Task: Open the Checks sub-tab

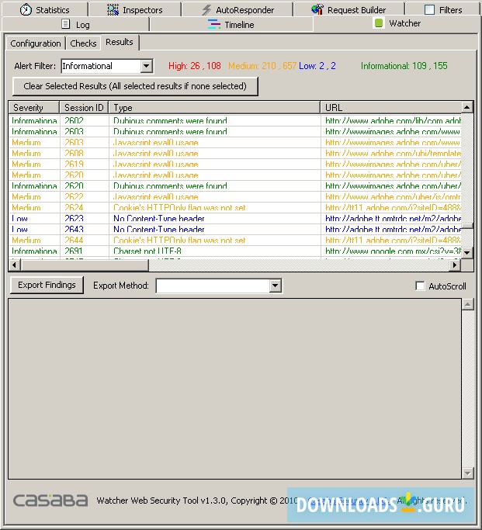Action: coord(84,43)
